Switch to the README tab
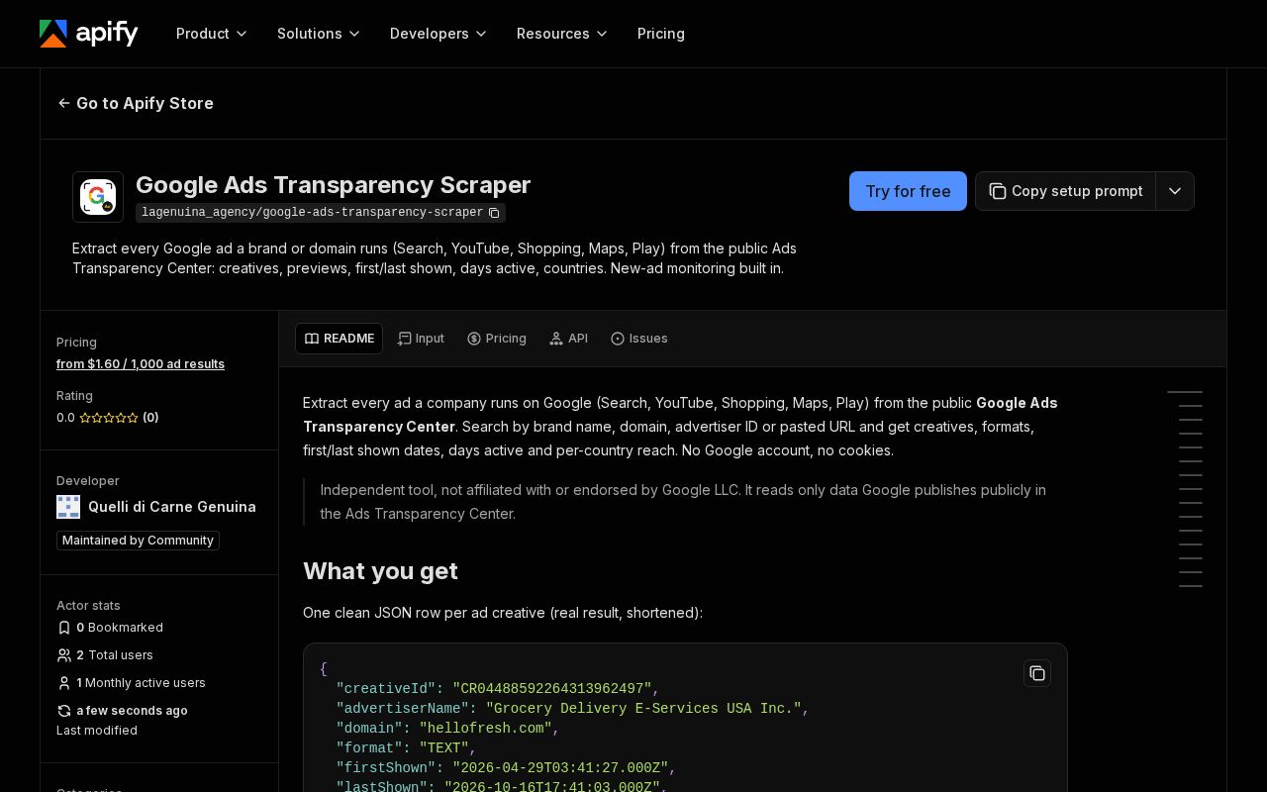 tap(339, 339)
